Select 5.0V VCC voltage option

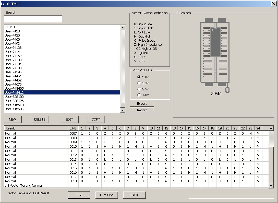point(139,77)
